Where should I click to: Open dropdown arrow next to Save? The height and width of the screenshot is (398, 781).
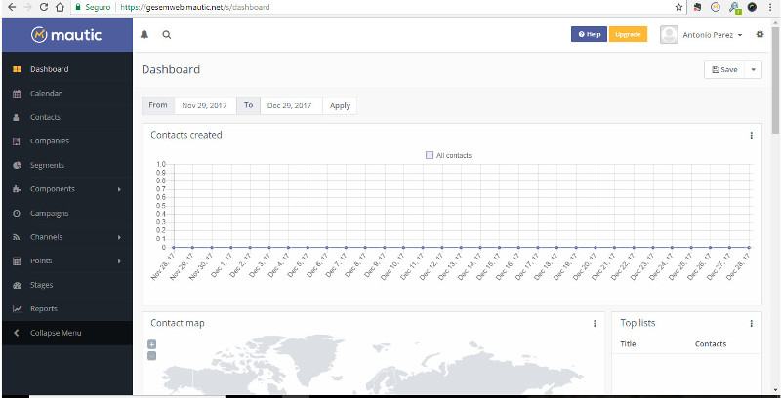(x=754, y=70)
